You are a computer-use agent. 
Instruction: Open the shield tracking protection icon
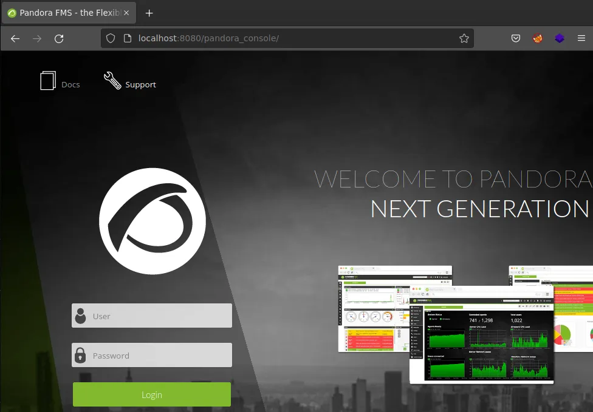coord(111,38)
